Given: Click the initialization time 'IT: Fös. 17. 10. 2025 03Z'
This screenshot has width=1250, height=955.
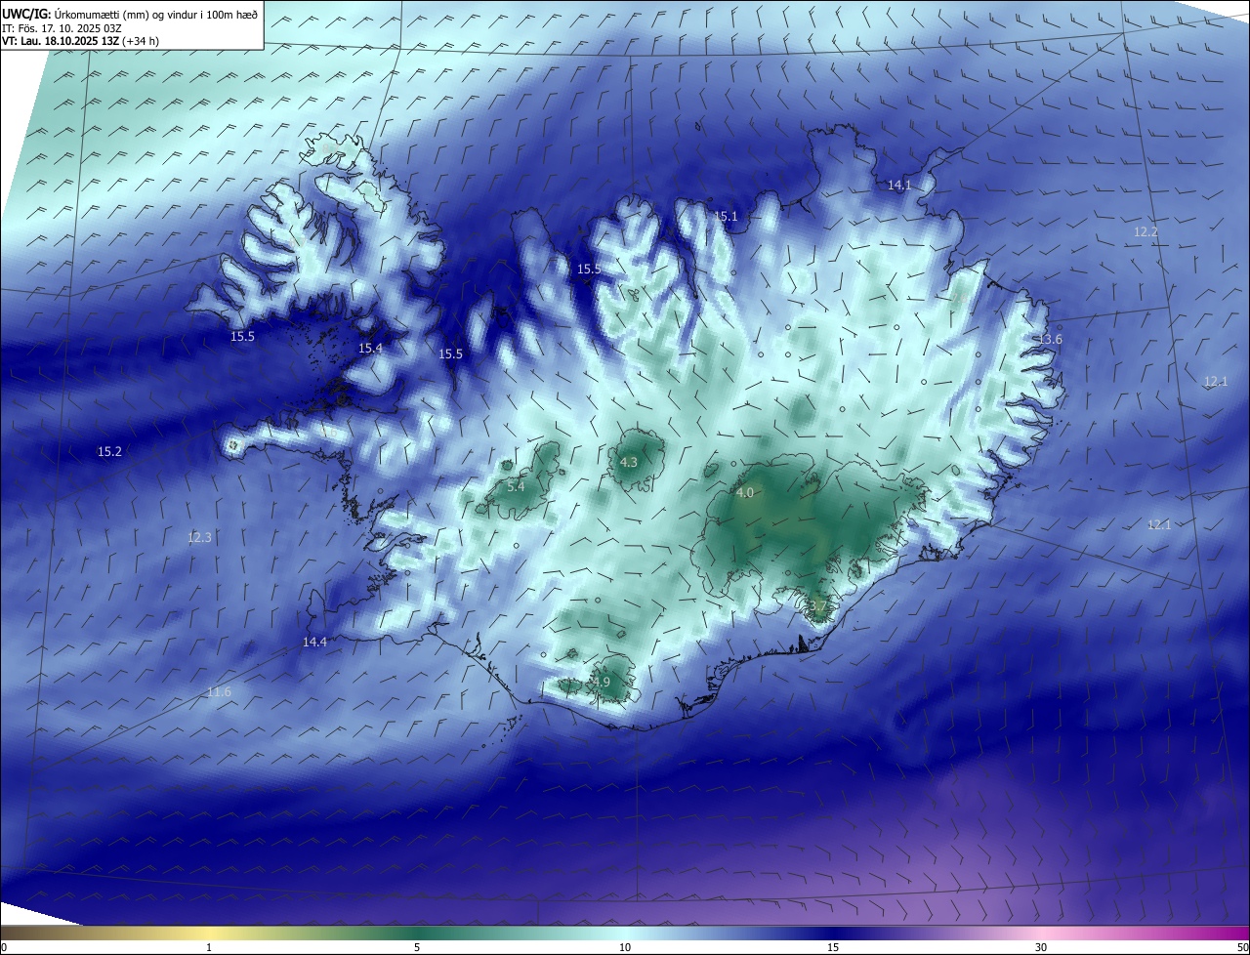Looking at the screenshot, I should [62, 27].
